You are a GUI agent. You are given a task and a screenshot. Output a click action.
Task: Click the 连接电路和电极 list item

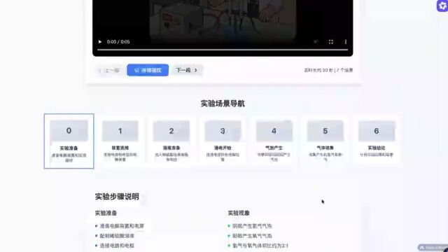click(117, 246)
